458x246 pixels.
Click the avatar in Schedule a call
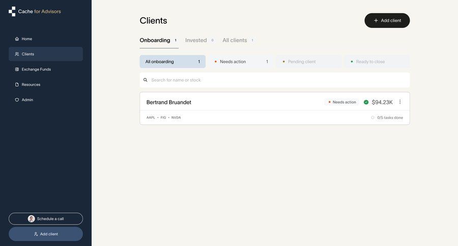pos(31,219)
